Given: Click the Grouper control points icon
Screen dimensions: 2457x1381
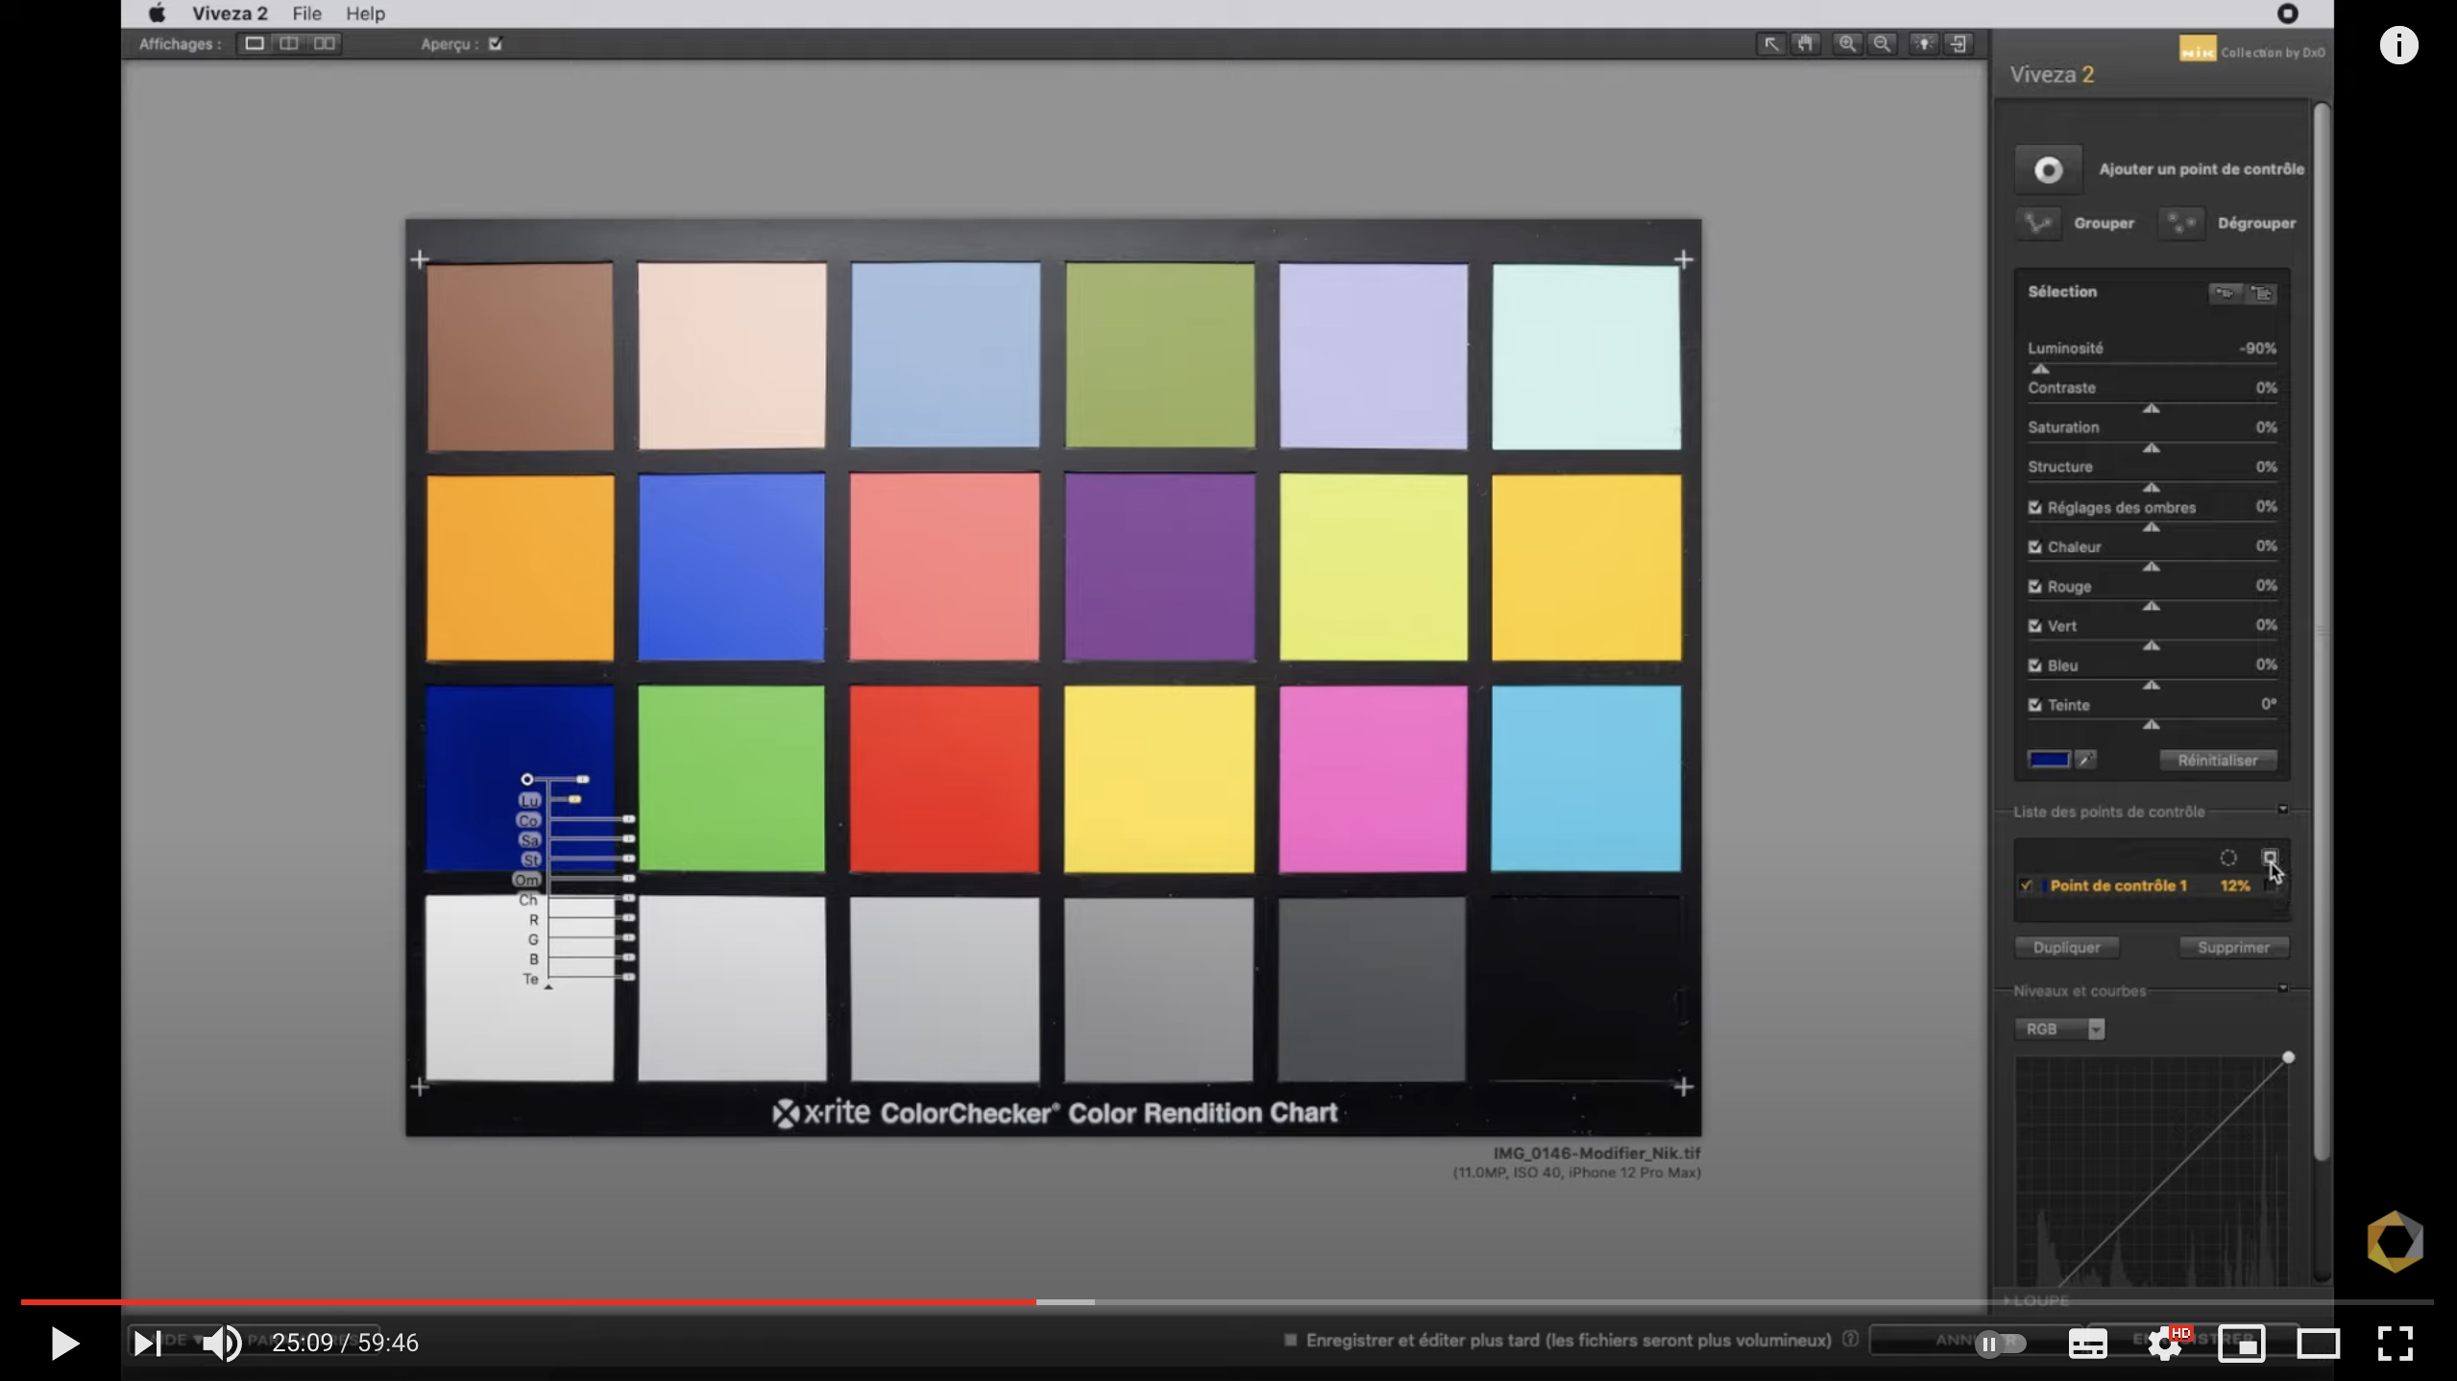Looking at the screenshot, I should coord(2038,223).
